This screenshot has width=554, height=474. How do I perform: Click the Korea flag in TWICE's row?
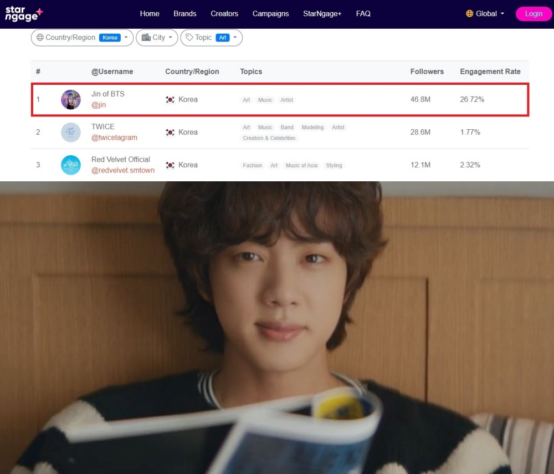pyautogui.click(x=170, y=132)
